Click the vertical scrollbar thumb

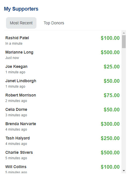point(124,42)
